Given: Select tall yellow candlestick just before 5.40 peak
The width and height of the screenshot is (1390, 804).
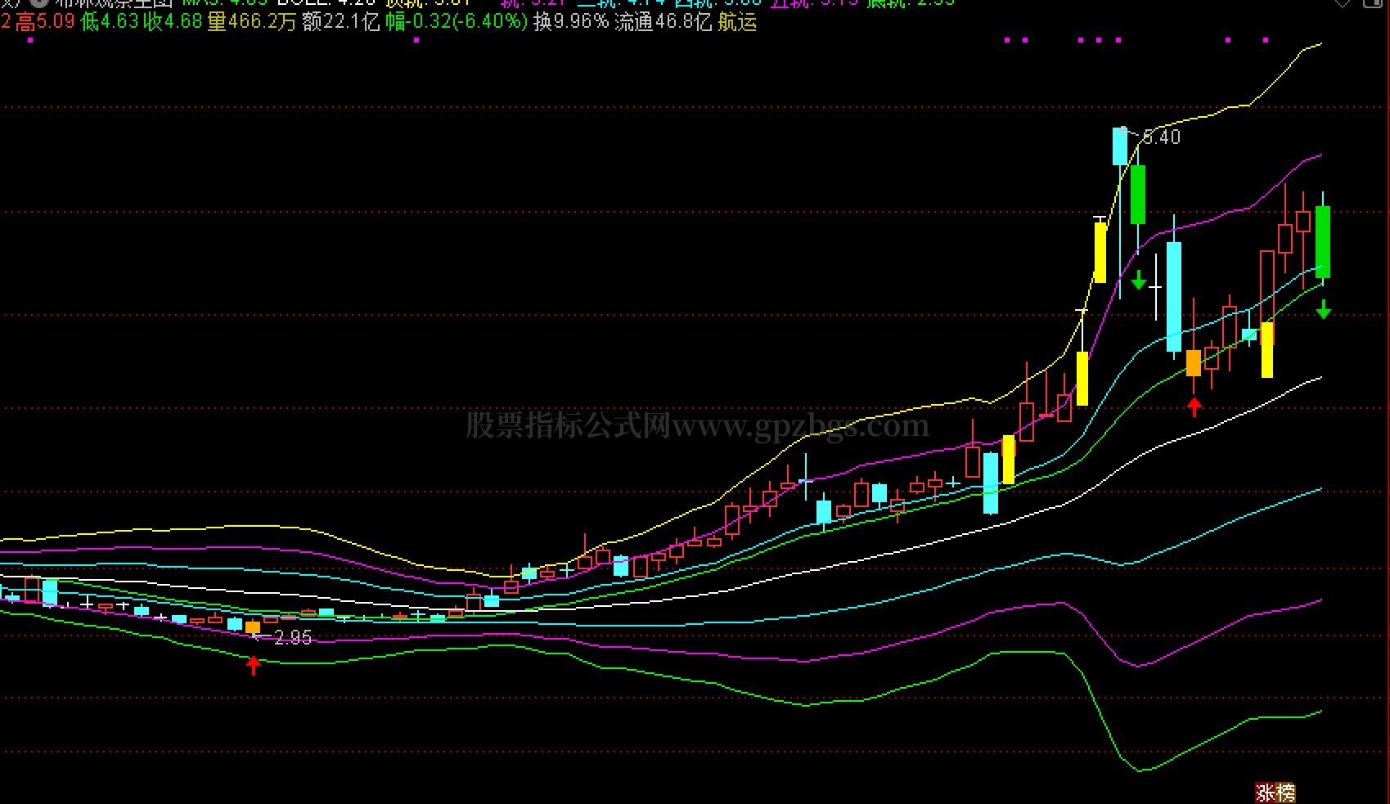Looking at the screenshot, I should pos(1100,251).
